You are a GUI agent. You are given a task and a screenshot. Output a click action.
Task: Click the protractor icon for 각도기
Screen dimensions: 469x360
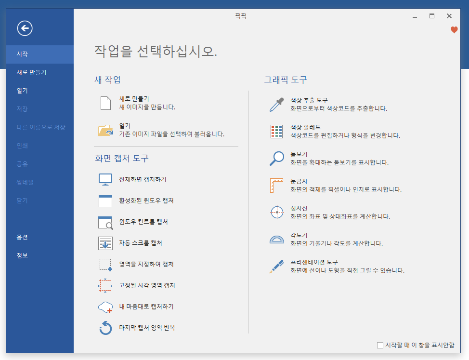point(277,240)
